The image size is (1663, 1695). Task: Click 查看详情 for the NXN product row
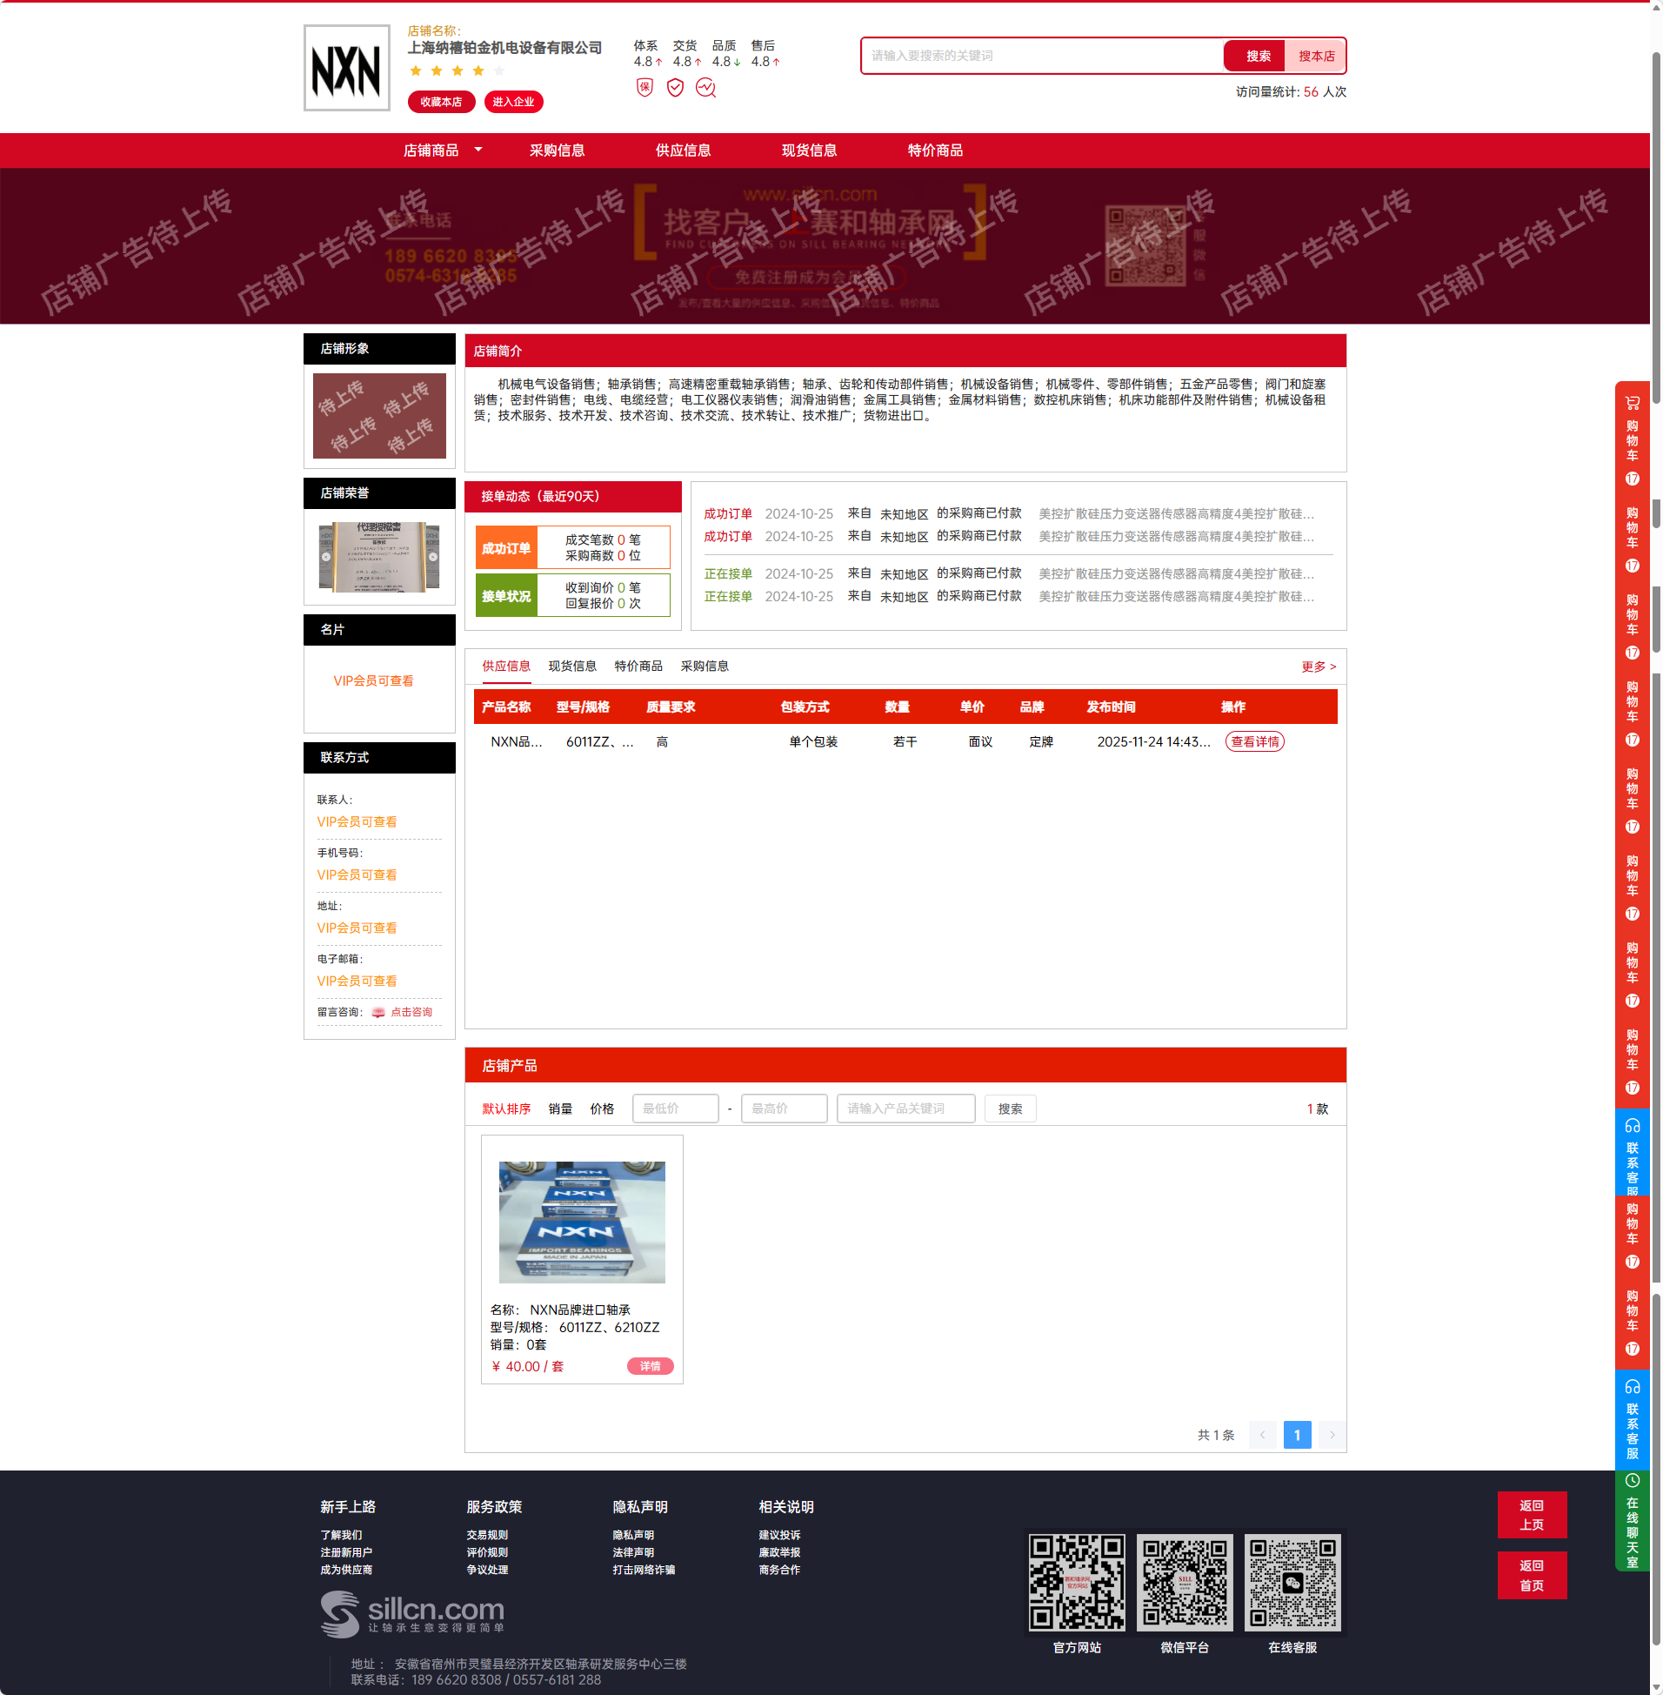tap(1254, 742)
